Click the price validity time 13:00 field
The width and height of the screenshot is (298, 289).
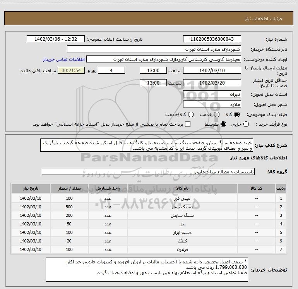[153, 83]
